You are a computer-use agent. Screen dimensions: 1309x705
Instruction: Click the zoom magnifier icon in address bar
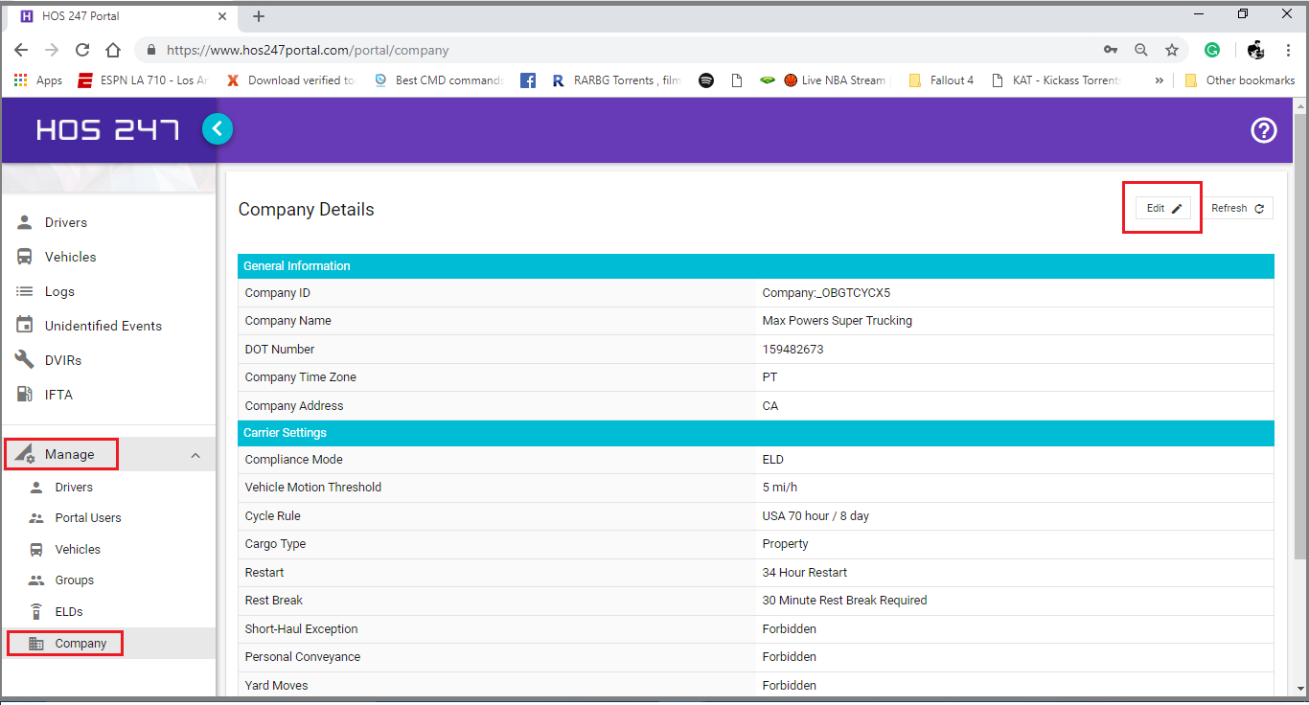pos(1141,50)
